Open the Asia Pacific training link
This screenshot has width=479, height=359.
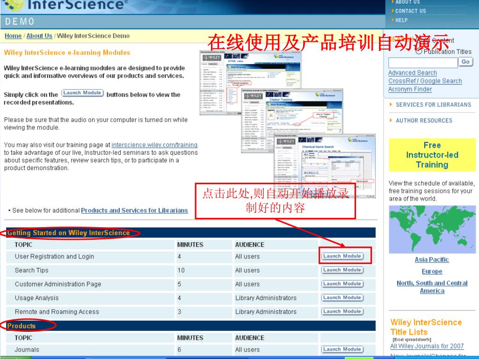pos(432,260)
